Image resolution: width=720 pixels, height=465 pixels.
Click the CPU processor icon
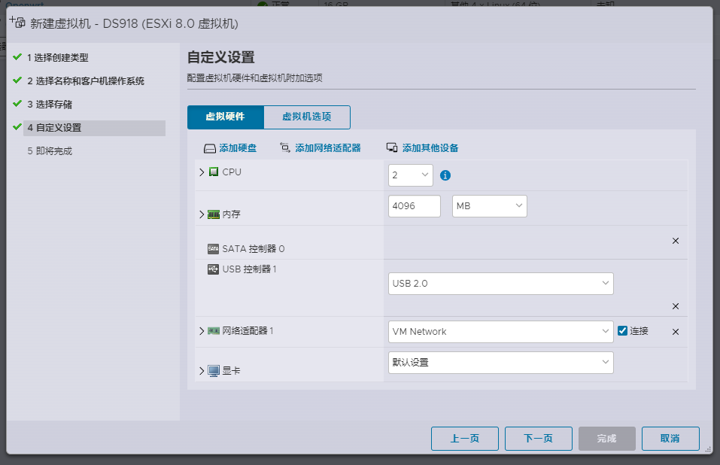pyautogui.click(x=214, y=172)
